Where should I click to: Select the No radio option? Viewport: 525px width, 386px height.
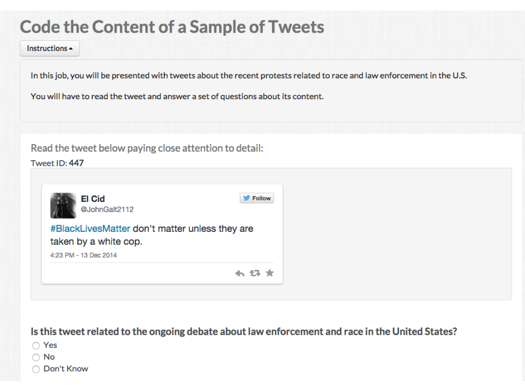point(36,357)
